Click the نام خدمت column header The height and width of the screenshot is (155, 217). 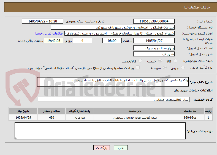(135, 111)
